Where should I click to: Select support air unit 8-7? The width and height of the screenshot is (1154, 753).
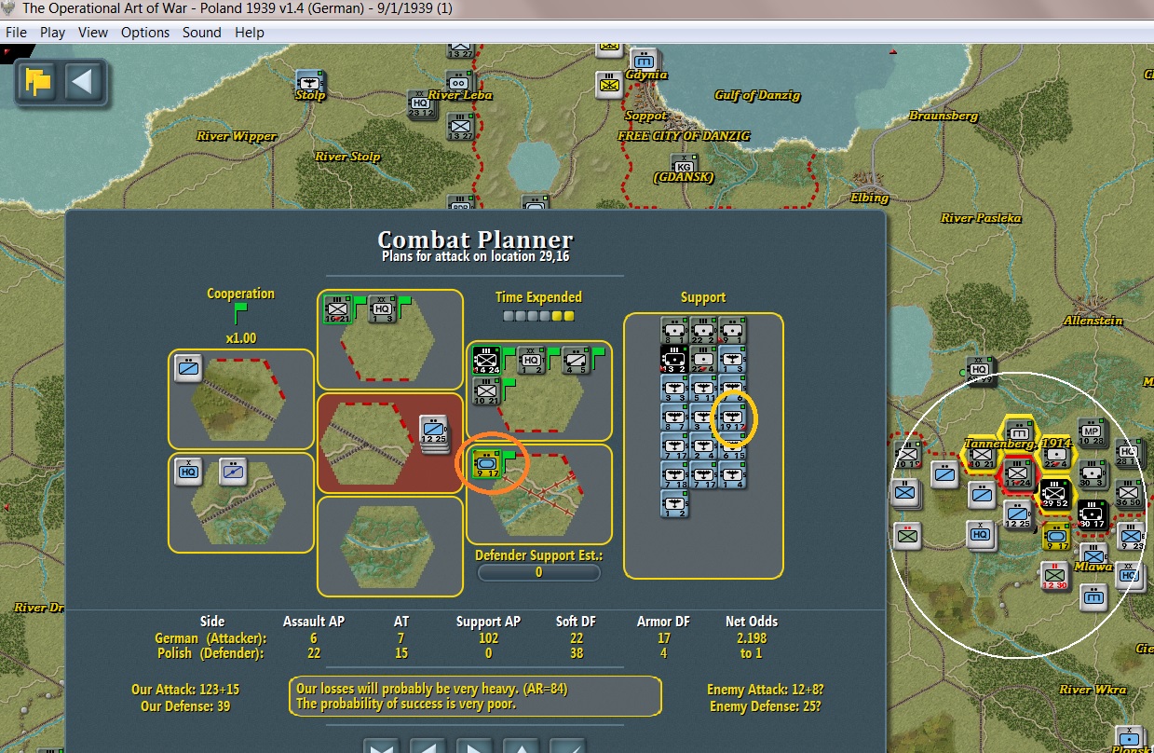pos(674,417)
